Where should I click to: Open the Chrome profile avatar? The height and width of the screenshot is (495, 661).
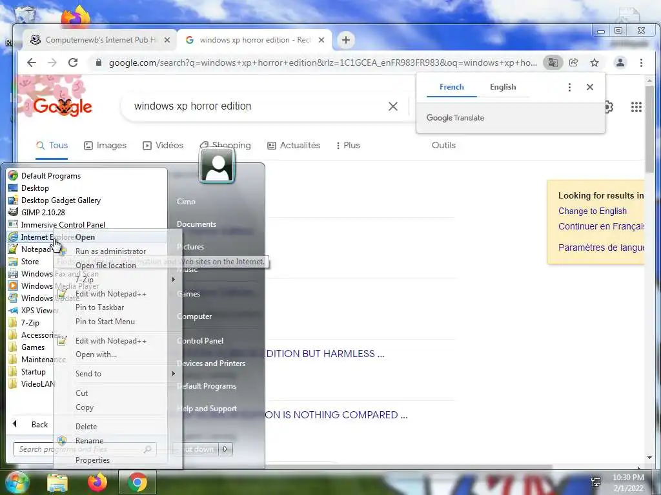620,63
